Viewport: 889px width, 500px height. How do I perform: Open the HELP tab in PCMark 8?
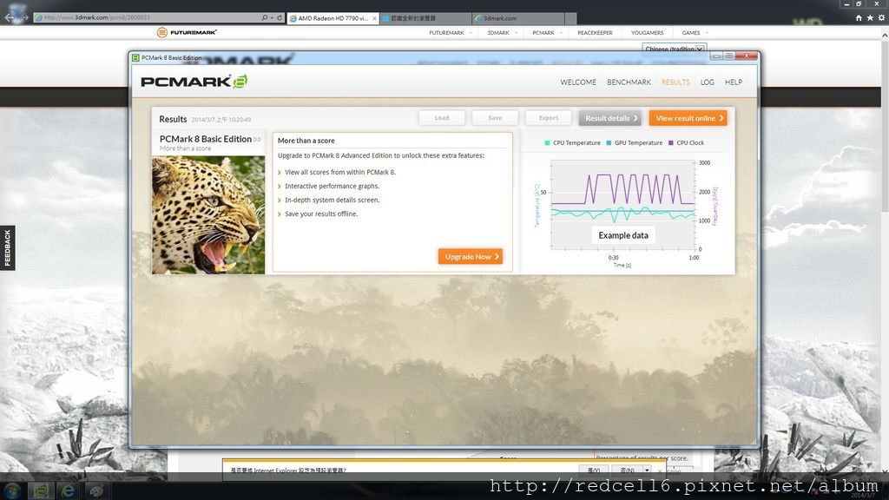coord(733,82)
